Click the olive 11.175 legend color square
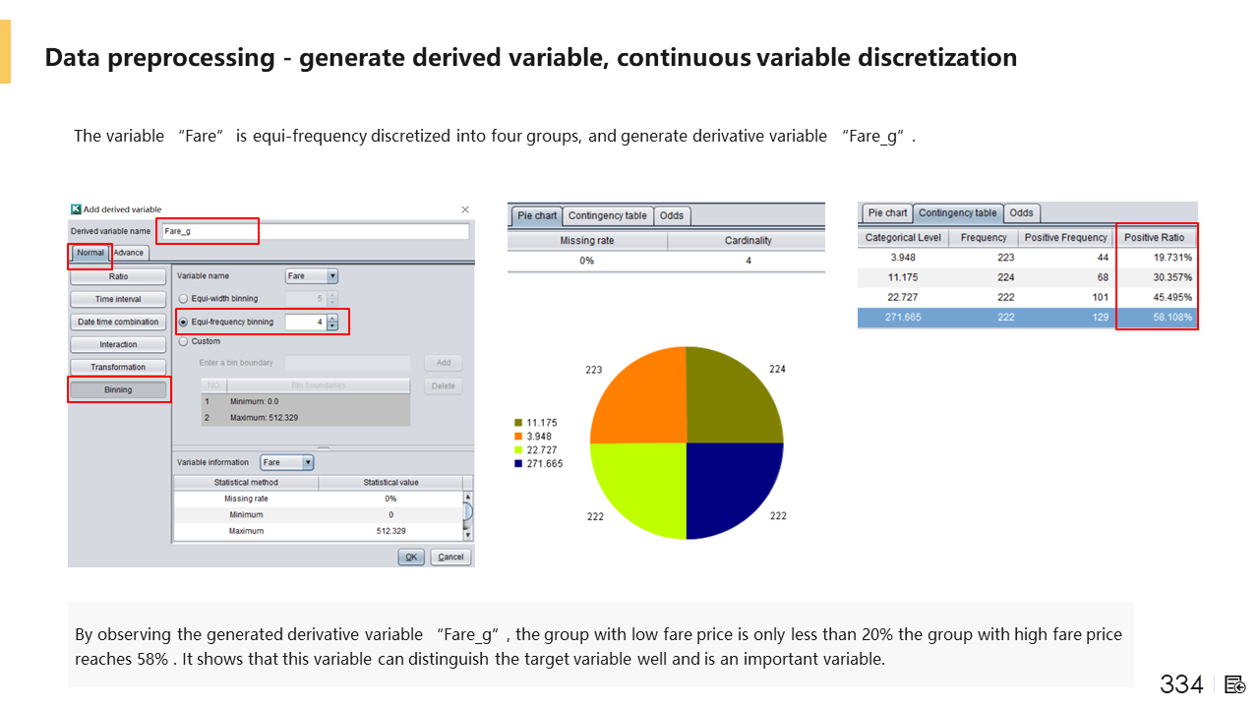Image resolution: width=1259 pixels, height=708 pixels. [x=518, y=423]
